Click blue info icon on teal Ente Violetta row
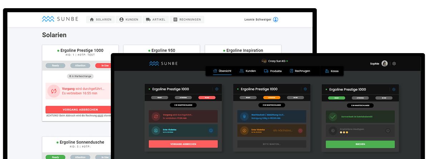This screenshot has height=159, width=429. tap(211, 131)
